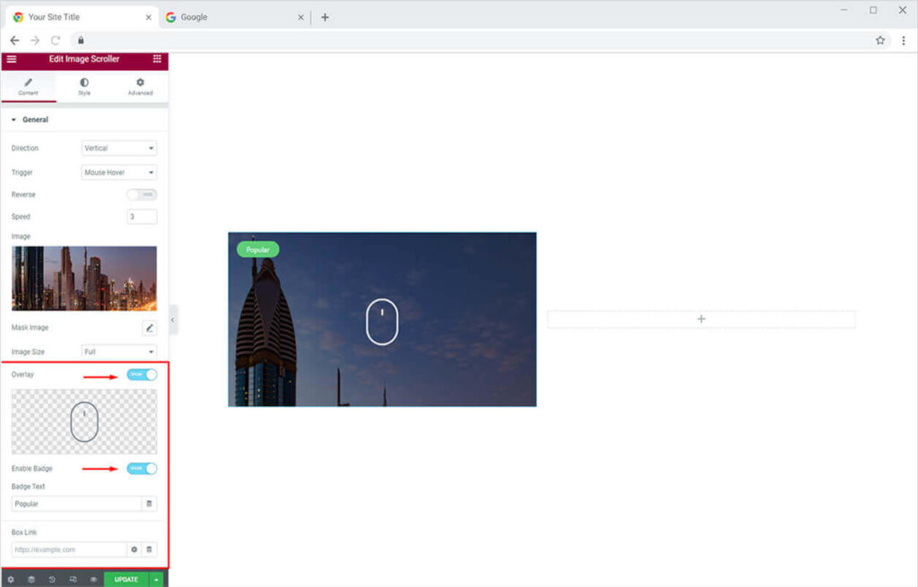This screenshot has width=918, height=587.
Task: Toggle the Reverse switch
Action: click(142, 194)
